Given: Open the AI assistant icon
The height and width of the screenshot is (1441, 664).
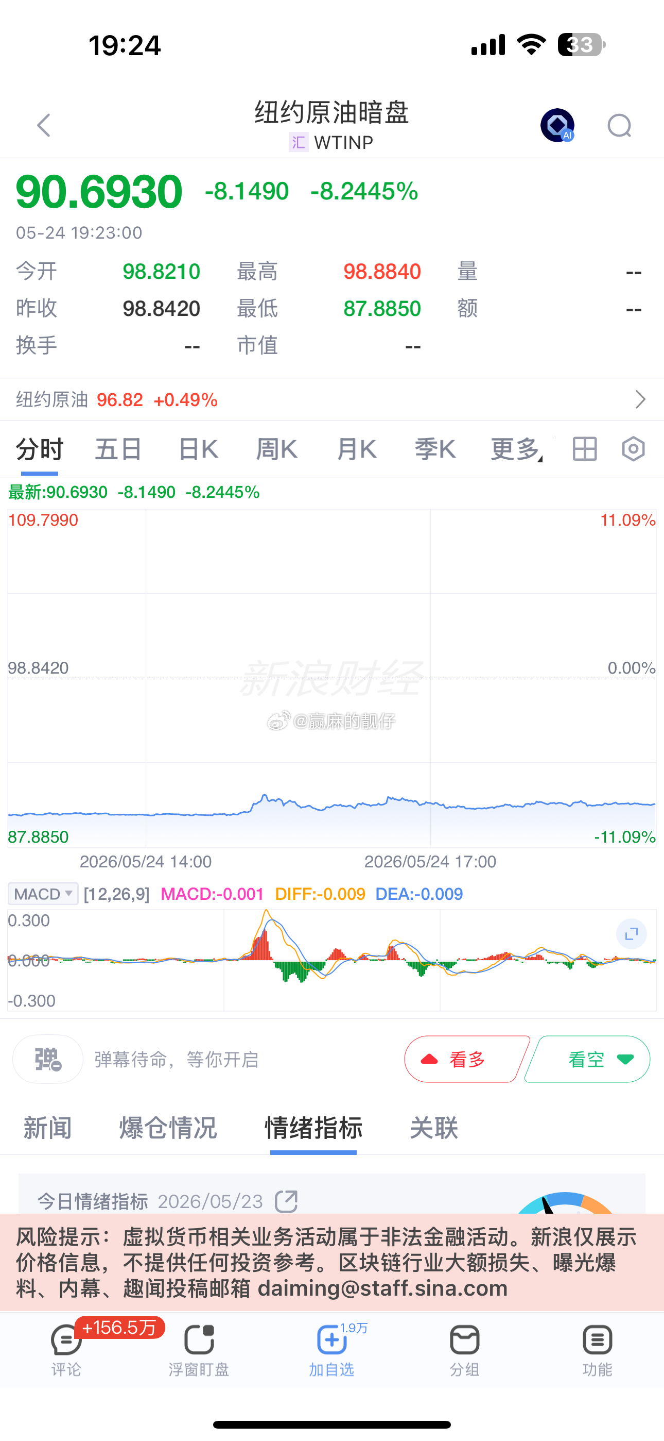Looking at the screenshot, I should click(x=557, y=125).
